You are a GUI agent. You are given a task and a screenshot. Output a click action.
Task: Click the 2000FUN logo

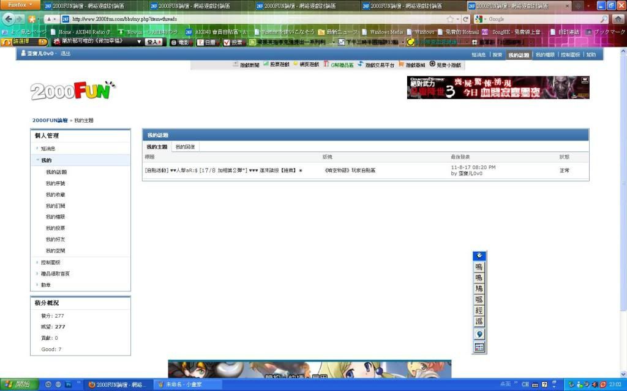[x=73, y=91]
